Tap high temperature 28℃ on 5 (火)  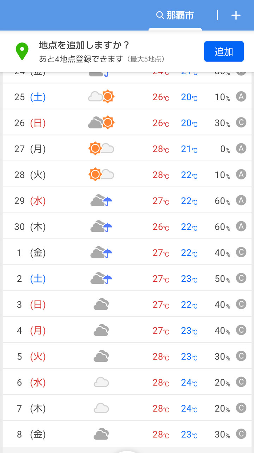[x=161, y=357]
